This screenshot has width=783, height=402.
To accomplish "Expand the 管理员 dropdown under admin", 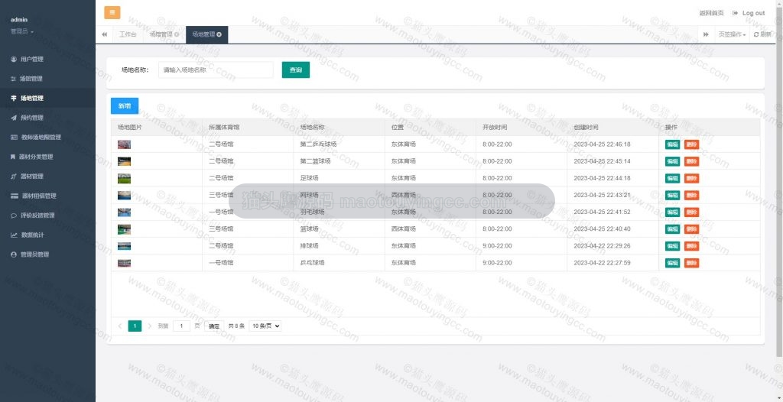I will pos(22,31).
